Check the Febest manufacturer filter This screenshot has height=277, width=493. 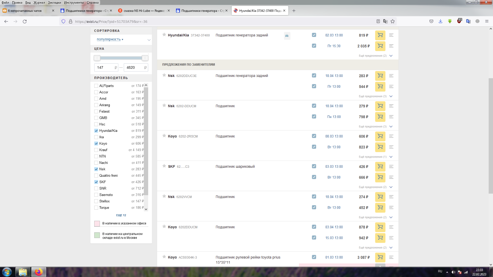(96, 111)
